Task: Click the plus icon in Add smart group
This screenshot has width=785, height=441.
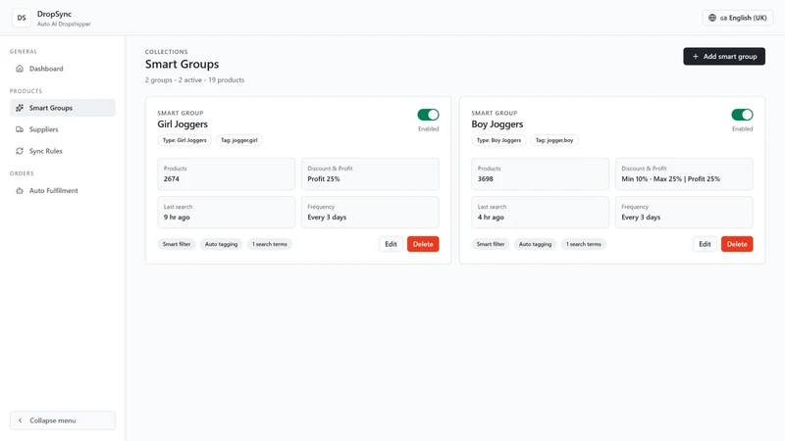Action: 696,57
